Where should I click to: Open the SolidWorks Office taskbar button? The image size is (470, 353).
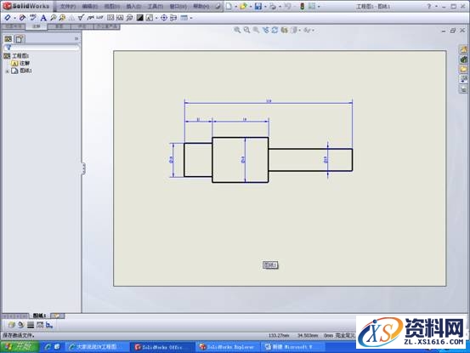(x=161, y=347)
